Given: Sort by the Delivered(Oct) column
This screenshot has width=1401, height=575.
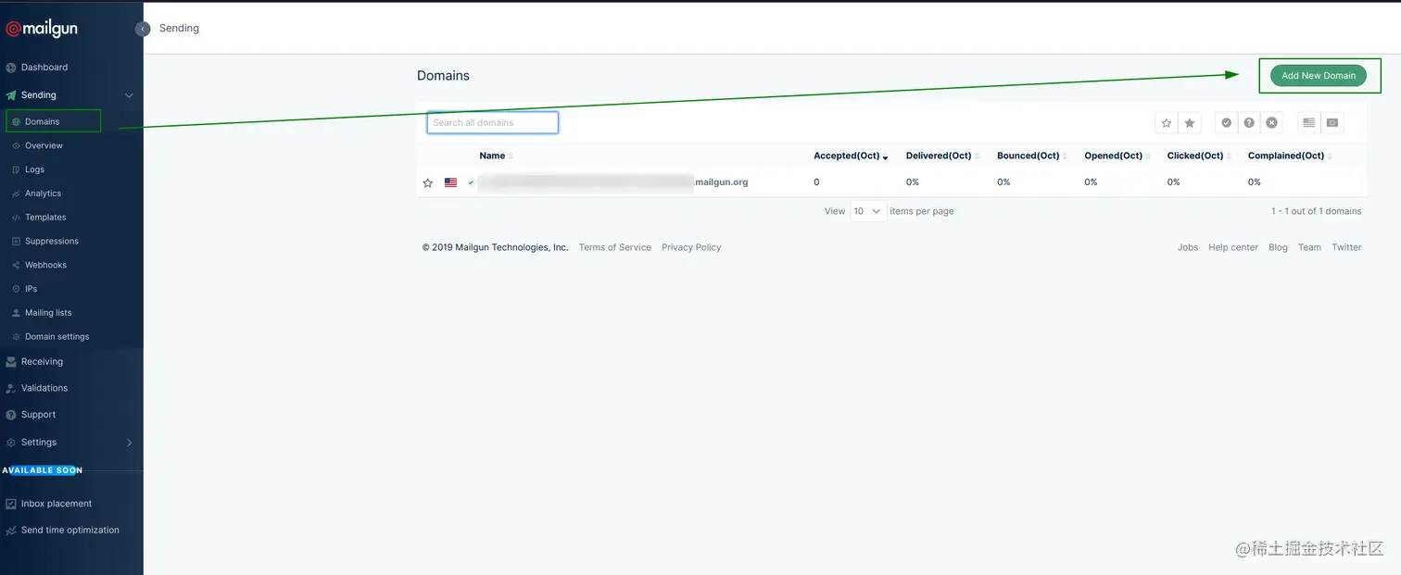Looking at the screenshot, I should (942, 156).
